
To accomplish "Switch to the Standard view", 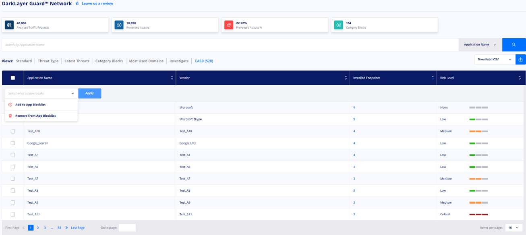I will click(24, 61).
